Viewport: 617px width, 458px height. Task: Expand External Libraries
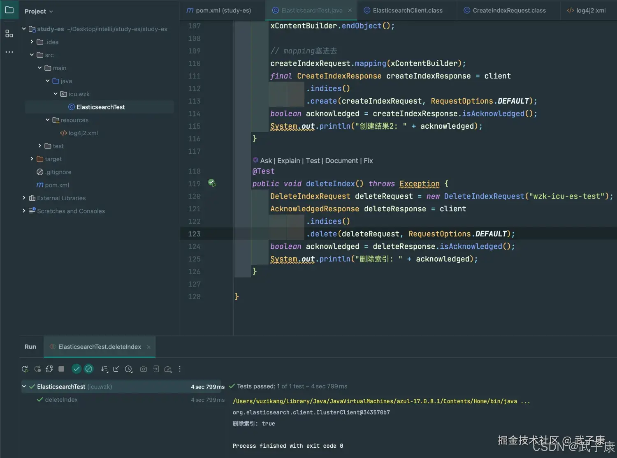pos(23,198)
